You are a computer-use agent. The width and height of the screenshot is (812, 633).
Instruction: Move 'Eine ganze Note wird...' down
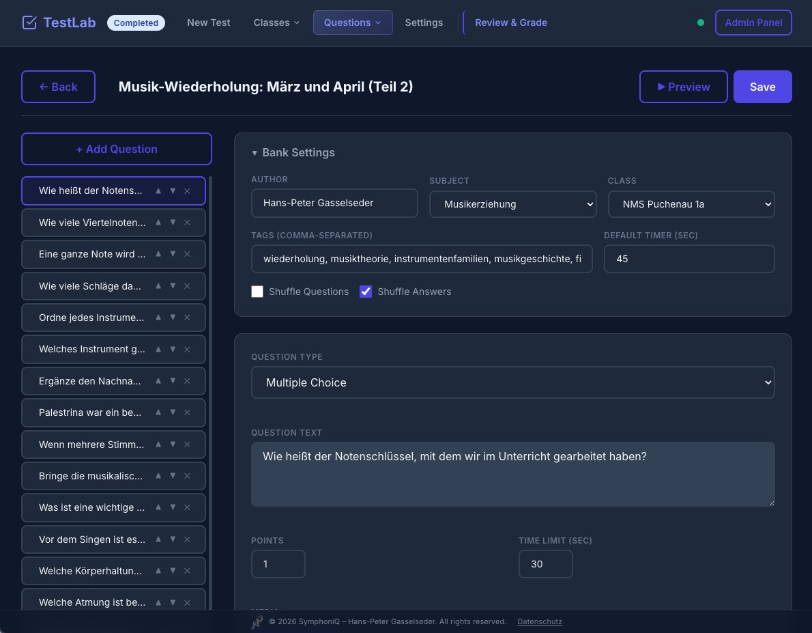click(x=173, y=254)
